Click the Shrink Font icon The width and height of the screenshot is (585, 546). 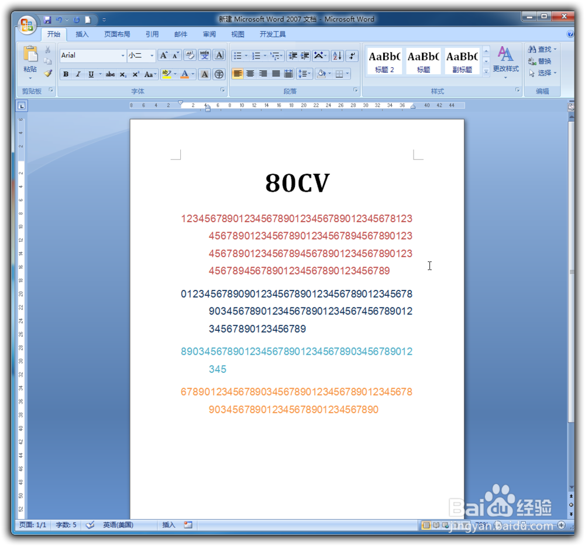coord(175,56)
